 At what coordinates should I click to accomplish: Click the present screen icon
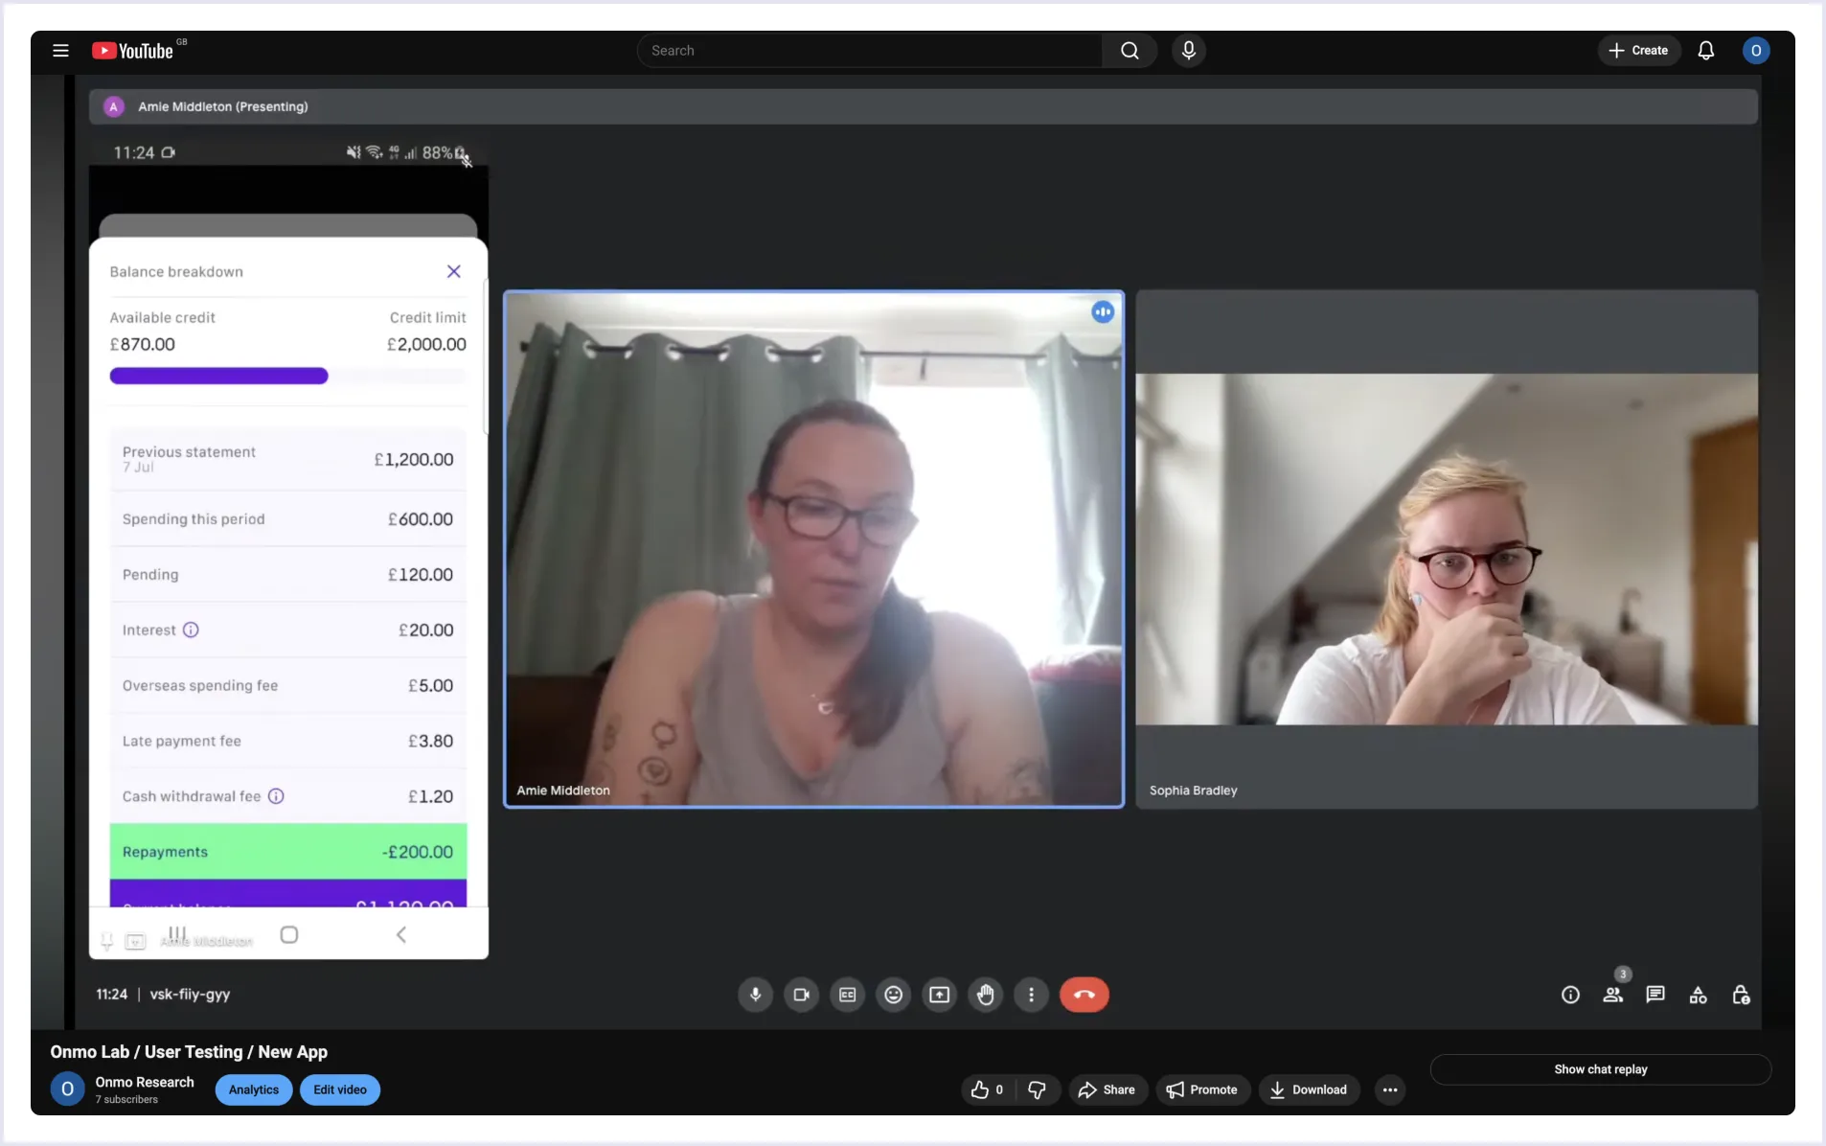939,995
